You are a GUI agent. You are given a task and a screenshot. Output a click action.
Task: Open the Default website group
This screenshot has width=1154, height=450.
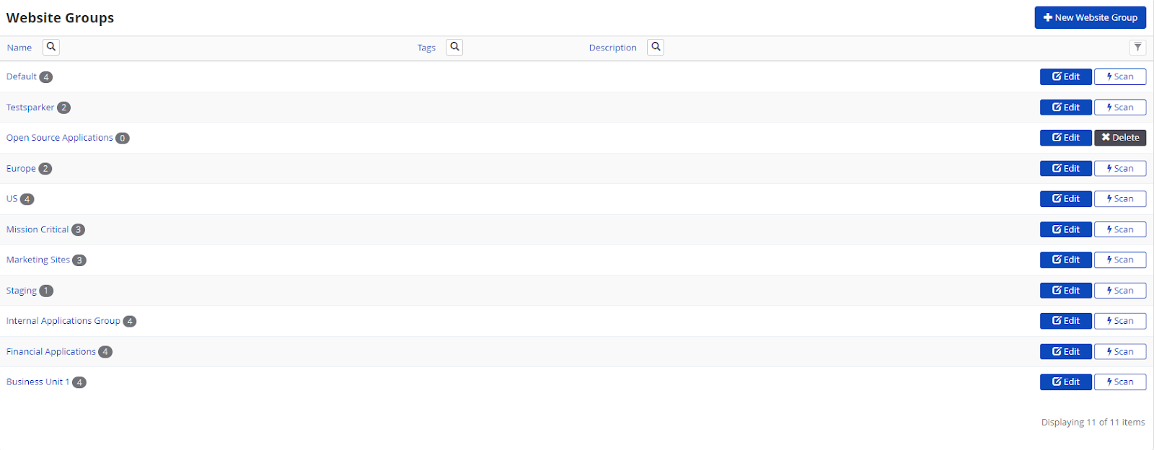click(x=22, y=76)
